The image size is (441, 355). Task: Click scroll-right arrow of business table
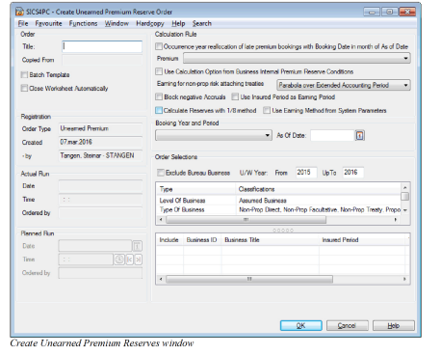pos(404,279)
